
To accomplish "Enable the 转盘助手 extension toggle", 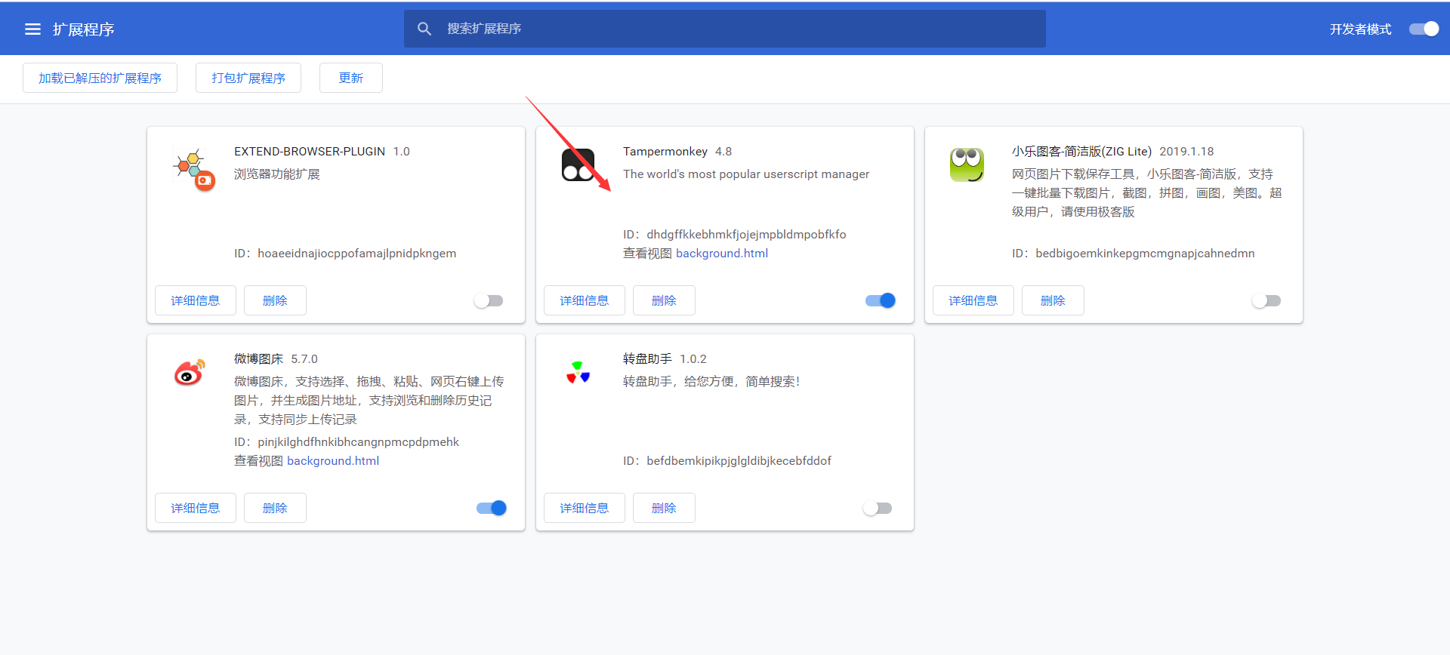I will point(878,508).
